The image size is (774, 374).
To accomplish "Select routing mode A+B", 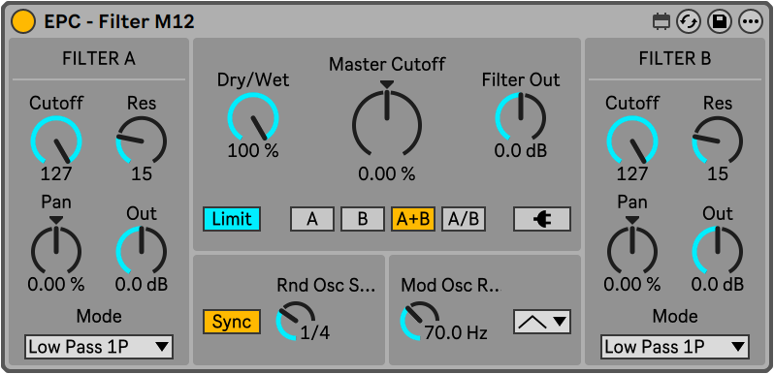I will point(413,219).
